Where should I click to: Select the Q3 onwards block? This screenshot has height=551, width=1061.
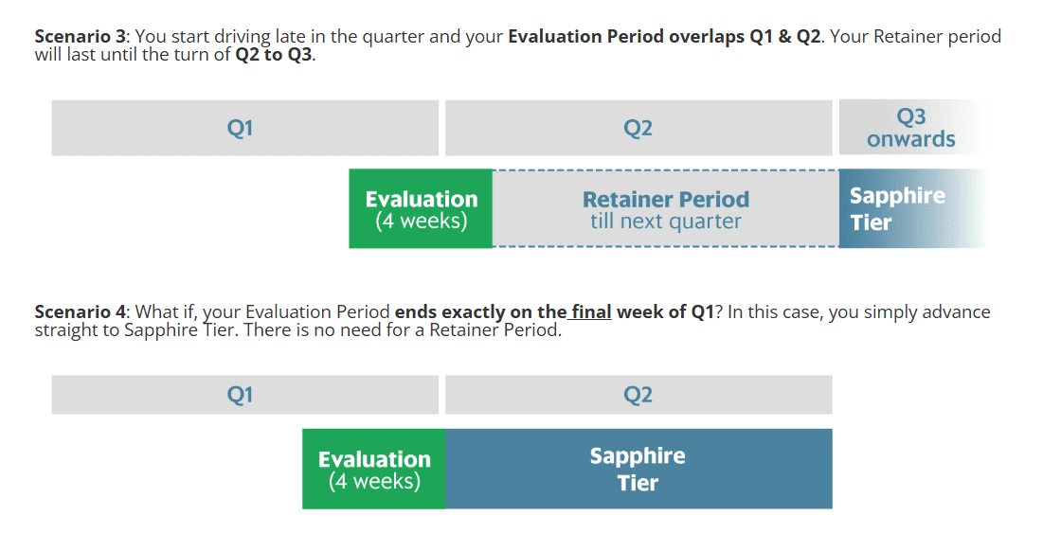pos(911,128)
